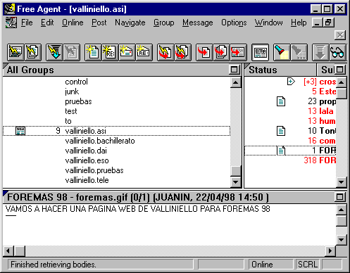350x273 pixels.
Task: Click the thread expand icon on the cros row
Action: pyautogui.click(x=291, y=82)
